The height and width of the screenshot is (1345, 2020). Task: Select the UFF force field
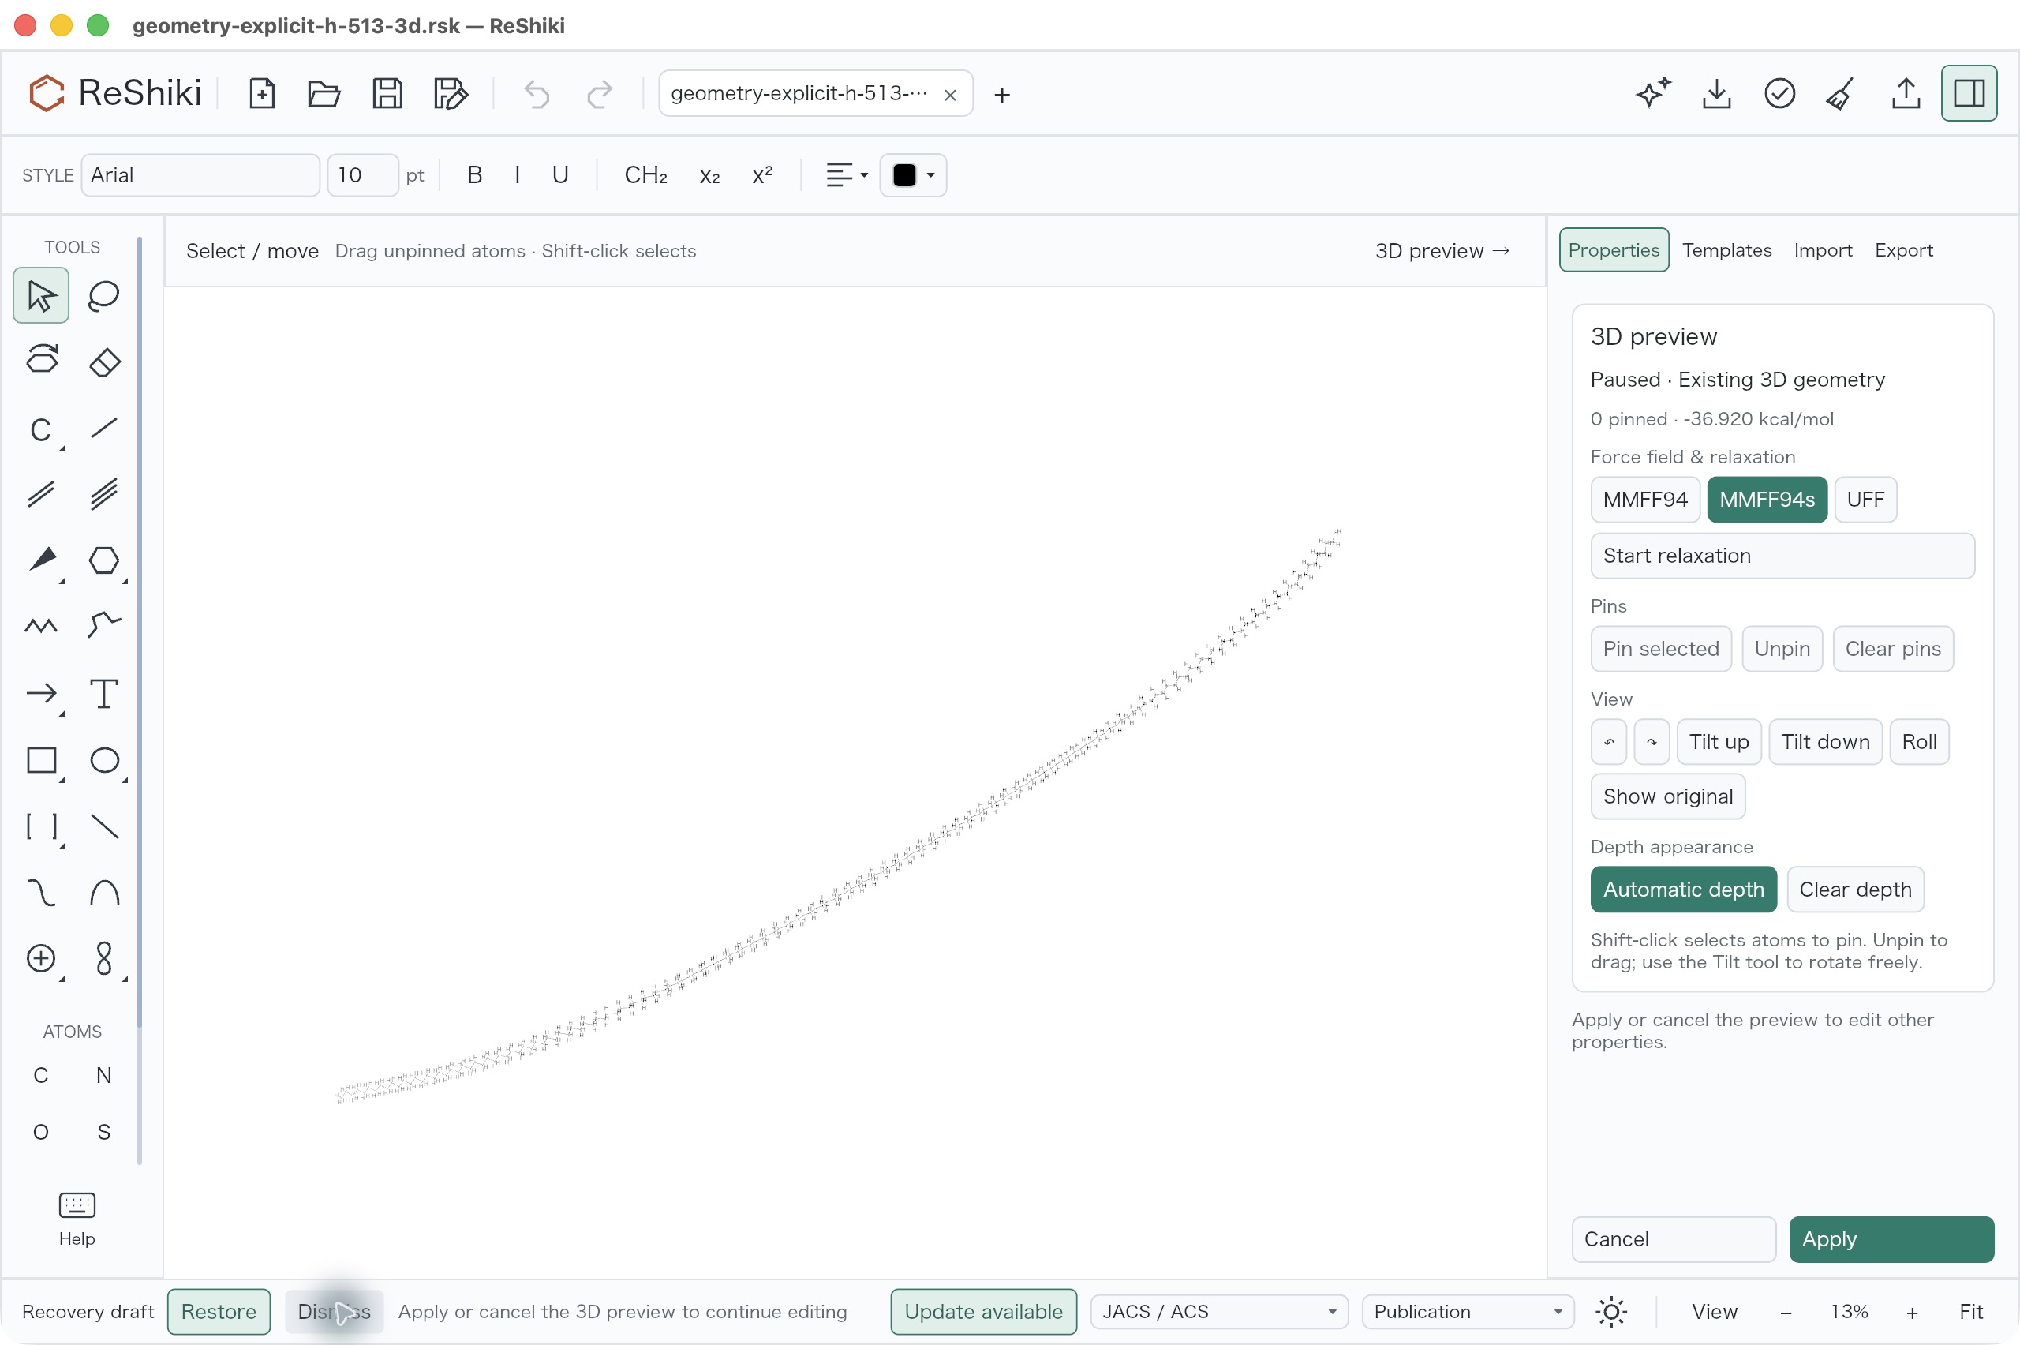tap(1865, 499)
